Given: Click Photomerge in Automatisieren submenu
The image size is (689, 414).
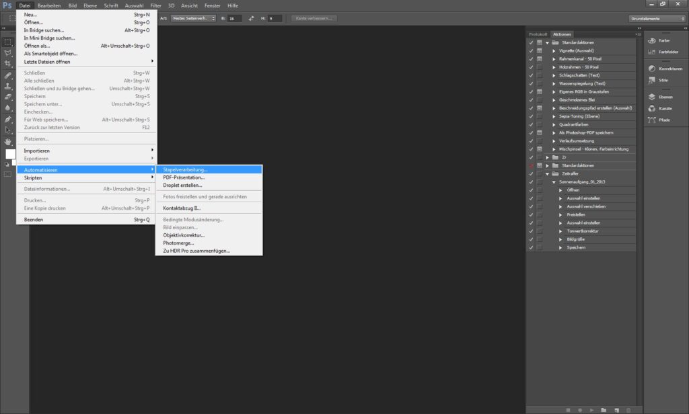Looking at the screenshot, I should coord(178,243).
